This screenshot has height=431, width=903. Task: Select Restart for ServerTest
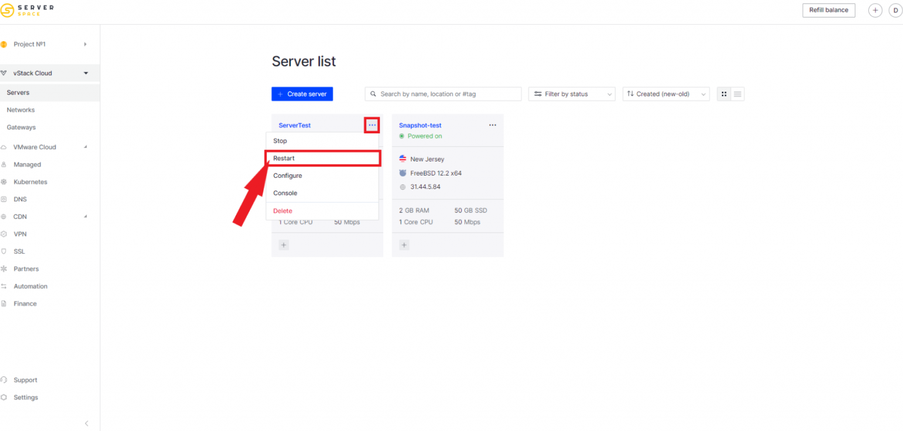coord(283,158)
